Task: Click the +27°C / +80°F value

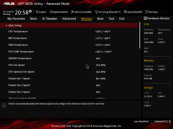Action: [103, 38]
